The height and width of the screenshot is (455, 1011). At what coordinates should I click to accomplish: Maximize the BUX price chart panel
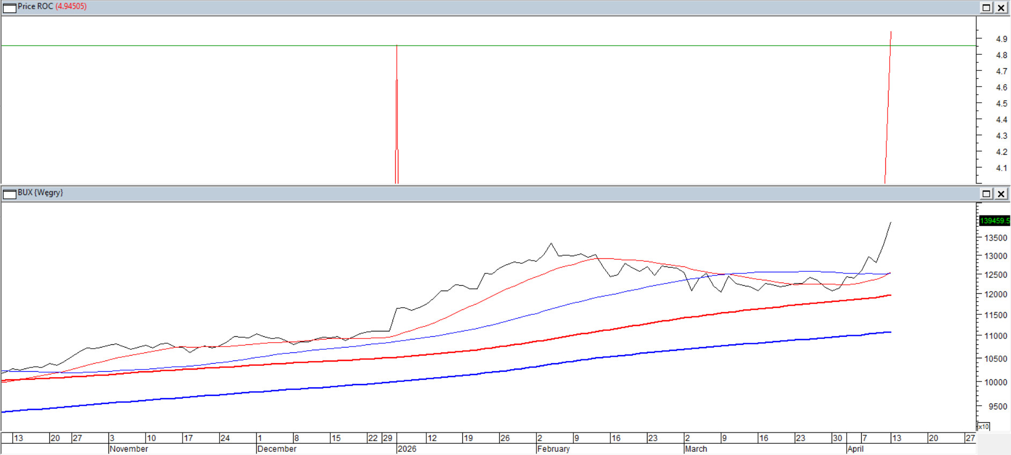986,194
